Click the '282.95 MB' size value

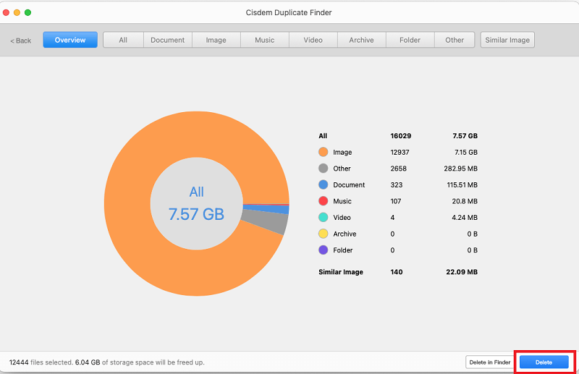(460, 169)
